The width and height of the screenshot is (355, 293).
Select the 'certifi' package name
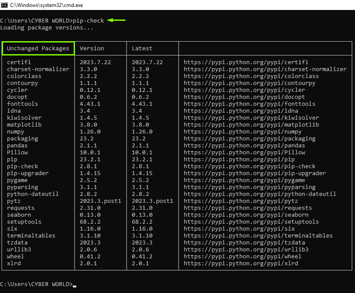click(19, 62)
